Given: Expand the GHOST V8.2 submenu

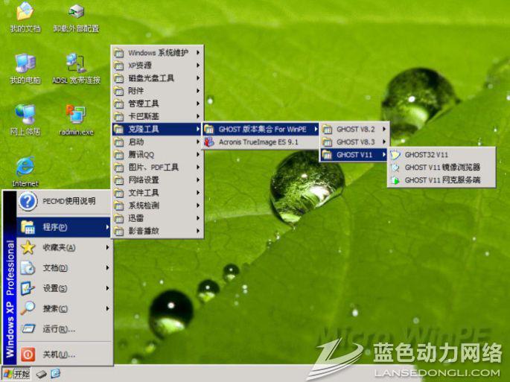Looking at the screenshot, I should coord(355,129).
